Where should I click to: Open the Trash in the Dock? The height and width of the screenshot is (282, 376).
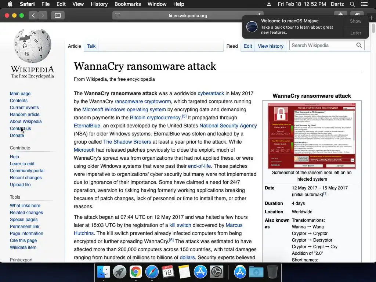pyautogui.click(x=272, y=272)
